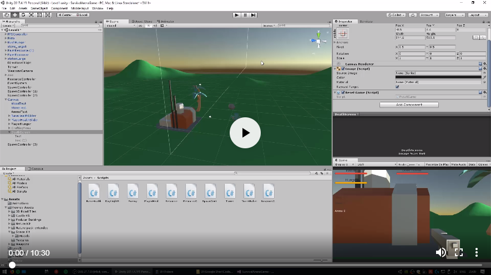The height and width of the screenshot is (275, 491).
Task: Lock the Hierarchy panel
Action: (x=96, y=22)
